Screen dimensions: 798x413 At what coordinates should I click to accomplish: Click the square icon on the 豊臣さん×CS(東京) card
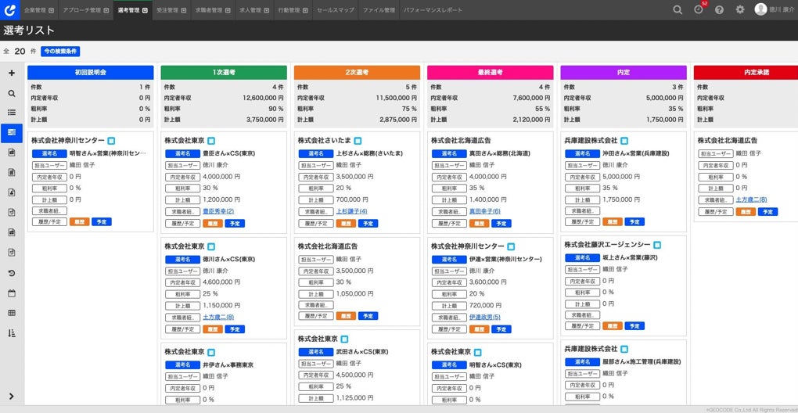211,141
